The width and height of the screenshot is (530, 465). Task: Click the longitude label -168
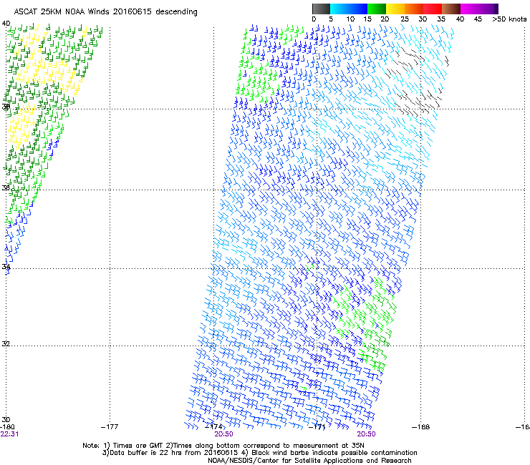[x=421, y=427]
